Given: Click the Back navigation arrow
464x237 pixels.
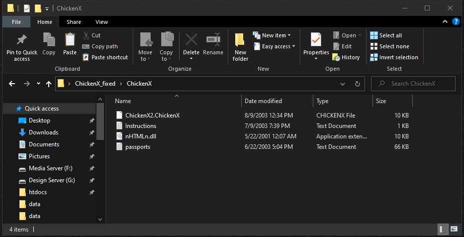Looking at the screenshot, I should 12,84.
